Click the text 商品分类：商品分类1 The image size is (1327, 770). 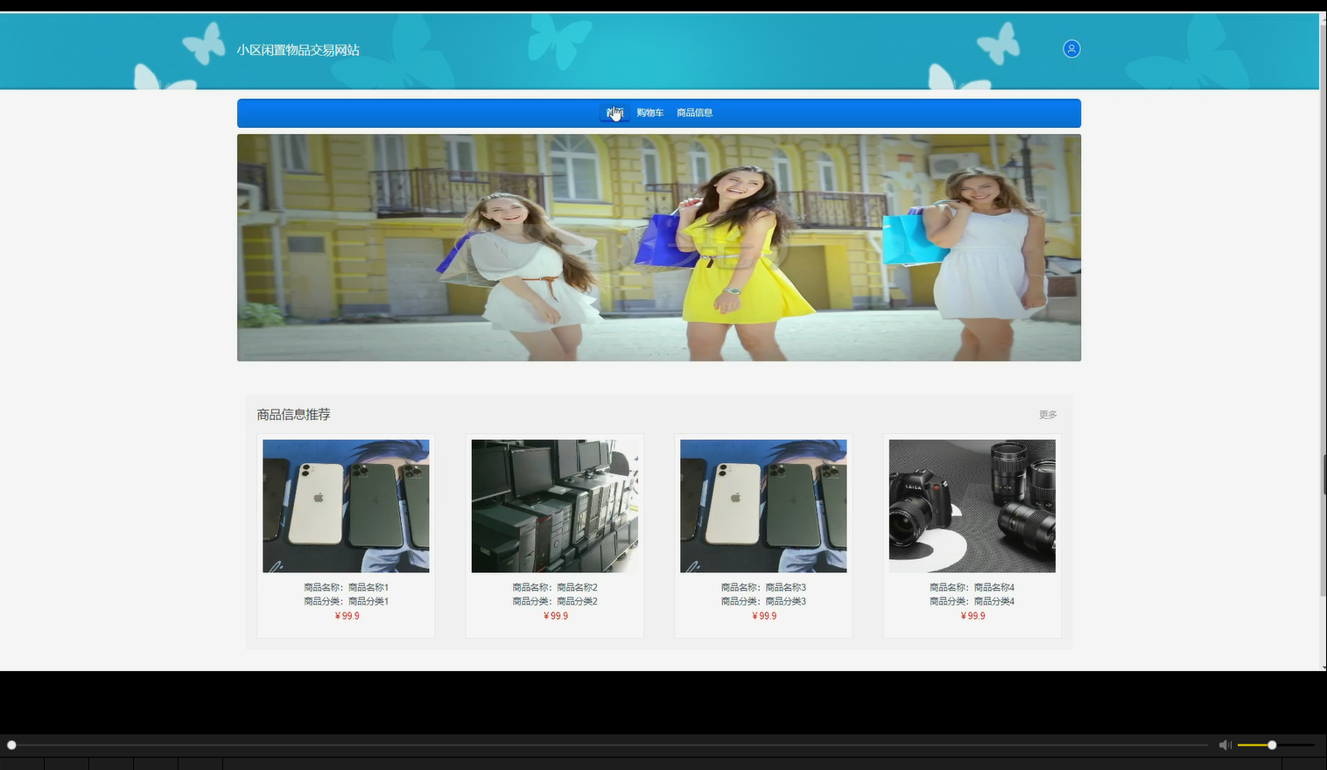click(x=346, y=601)
